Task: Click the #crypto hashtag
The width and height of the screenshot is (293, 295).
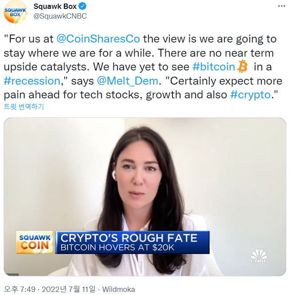Action: tap(250, 95)
